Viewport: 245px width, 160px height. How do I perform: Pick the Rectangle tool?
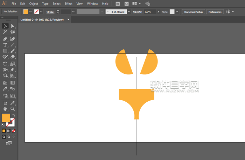(5, 51)
